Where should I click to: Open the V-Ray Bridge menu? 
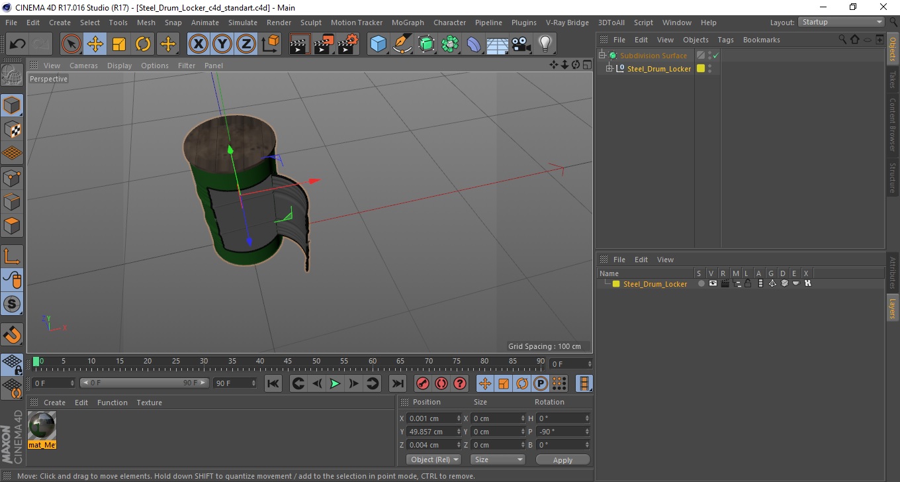[567, 23]
